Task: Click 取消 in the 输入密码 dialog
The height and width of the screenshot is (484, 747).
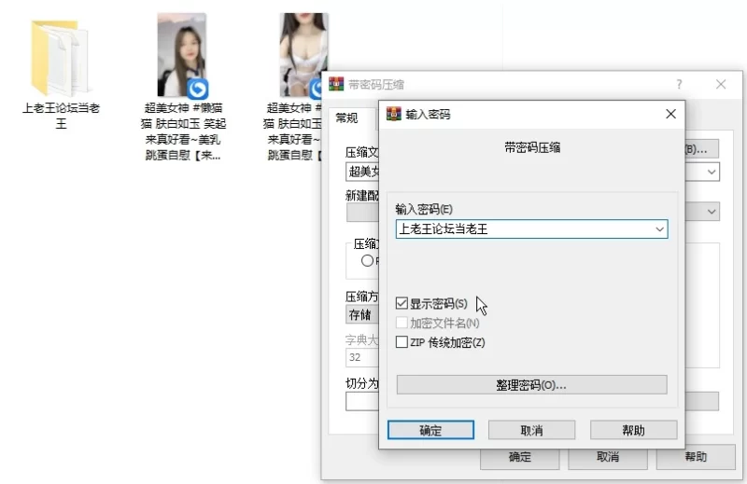Action: click(x=531, y=430)
